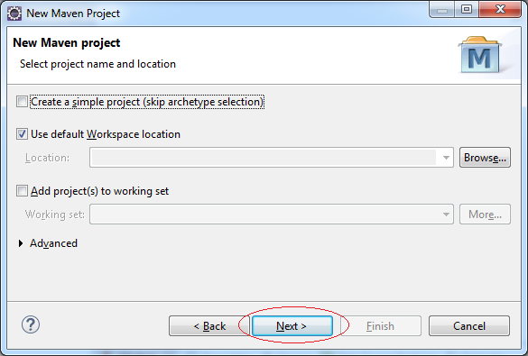Viewport: 528px width, 356px height.
Task: Tick Add project(s) to working set
Action: tap(22, 191)
